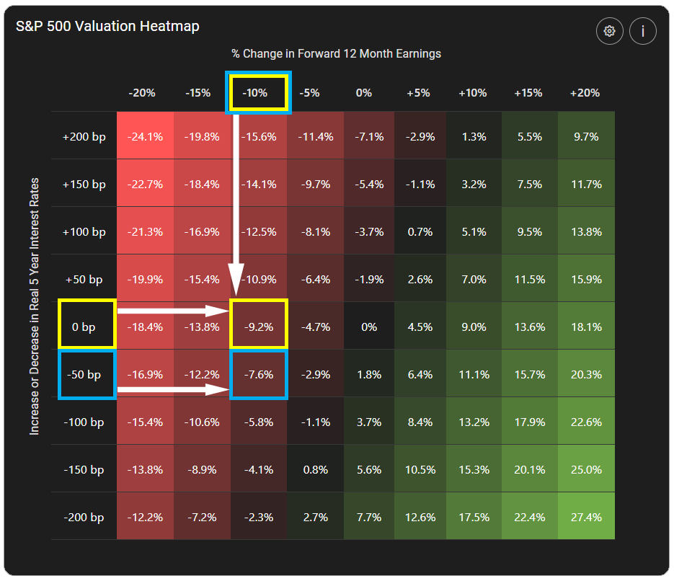Click the darkest red -24.1% cell
The width and height of the screenshot is (674, 581).
[145, 136]
